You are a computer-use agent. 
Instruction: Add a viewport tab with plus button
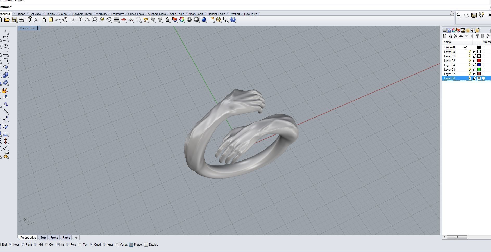pyautogui.click(x=76, y=238)
